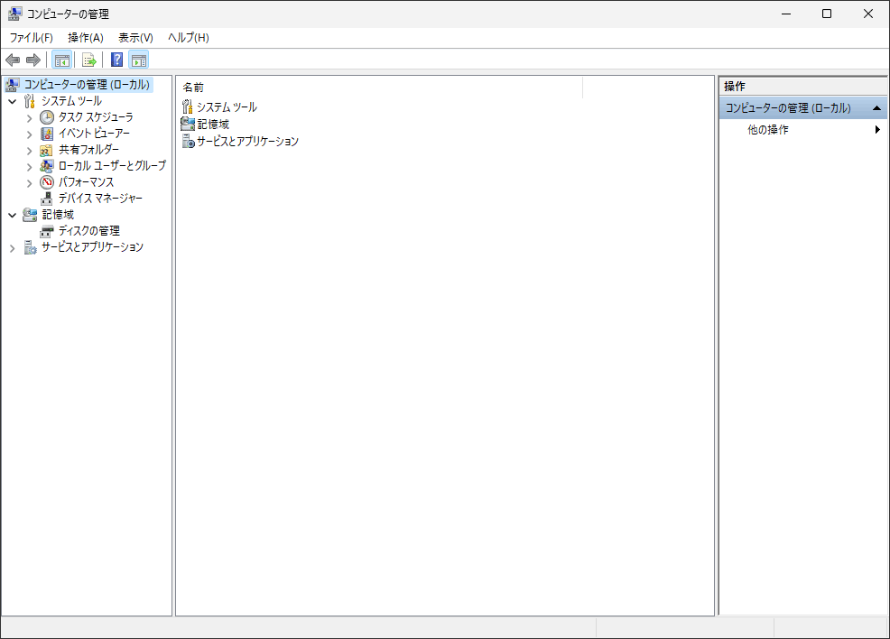Expand the パフォーマンス node
The height and width of the screenshot is (639, 890).
(30, 182)
